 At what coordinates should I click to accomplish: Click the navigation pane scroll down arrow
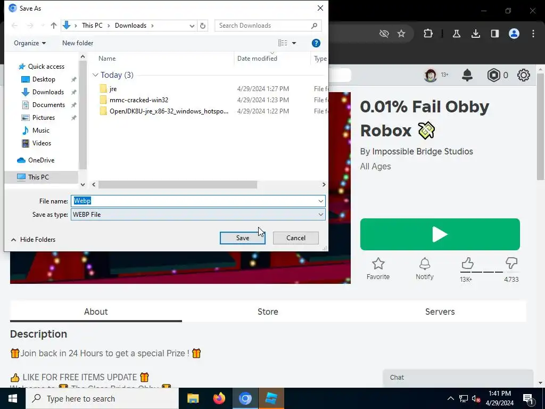tap(82, 185)
